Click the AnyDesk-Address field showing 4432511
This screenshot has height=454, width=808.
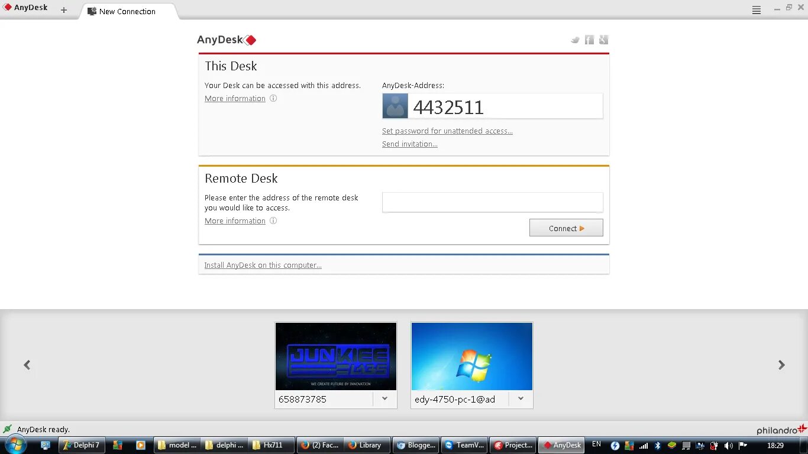pyautogui.click(x=492, y=106)
